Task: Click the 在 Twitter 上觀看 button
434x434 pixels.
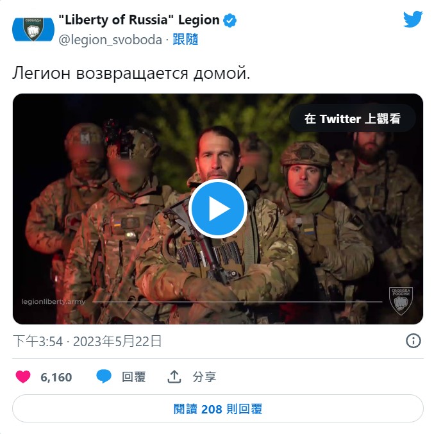Action: pyautogui.click(x=353, y=119)
